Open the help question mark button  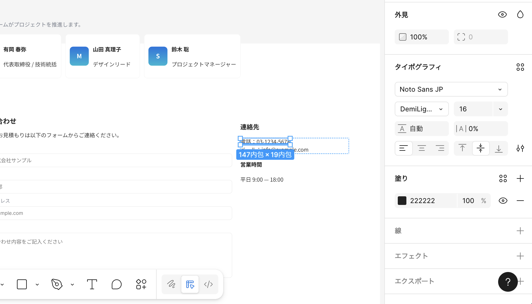(x=508, y=282)
